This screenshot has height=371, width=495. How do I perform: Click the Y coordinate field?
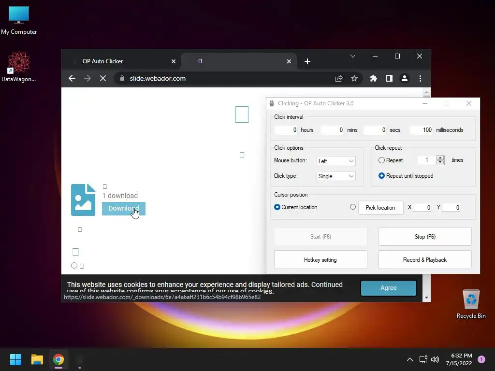click(451, 208)
